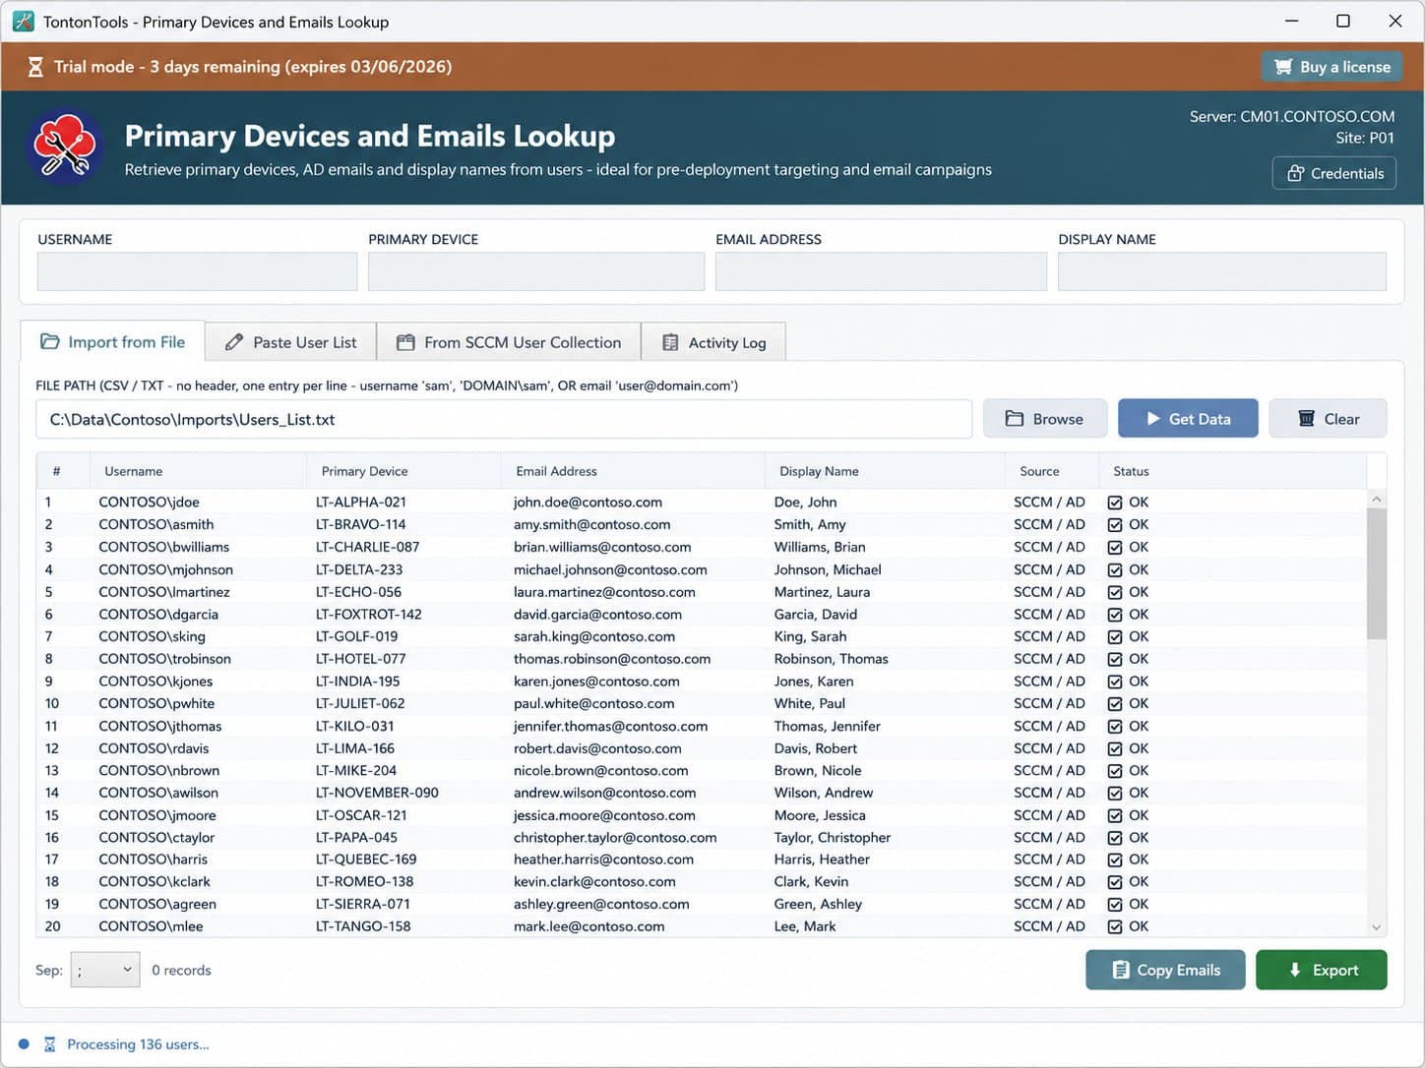Select the email christopher.taylor@contoso.com

click(615, 838)
